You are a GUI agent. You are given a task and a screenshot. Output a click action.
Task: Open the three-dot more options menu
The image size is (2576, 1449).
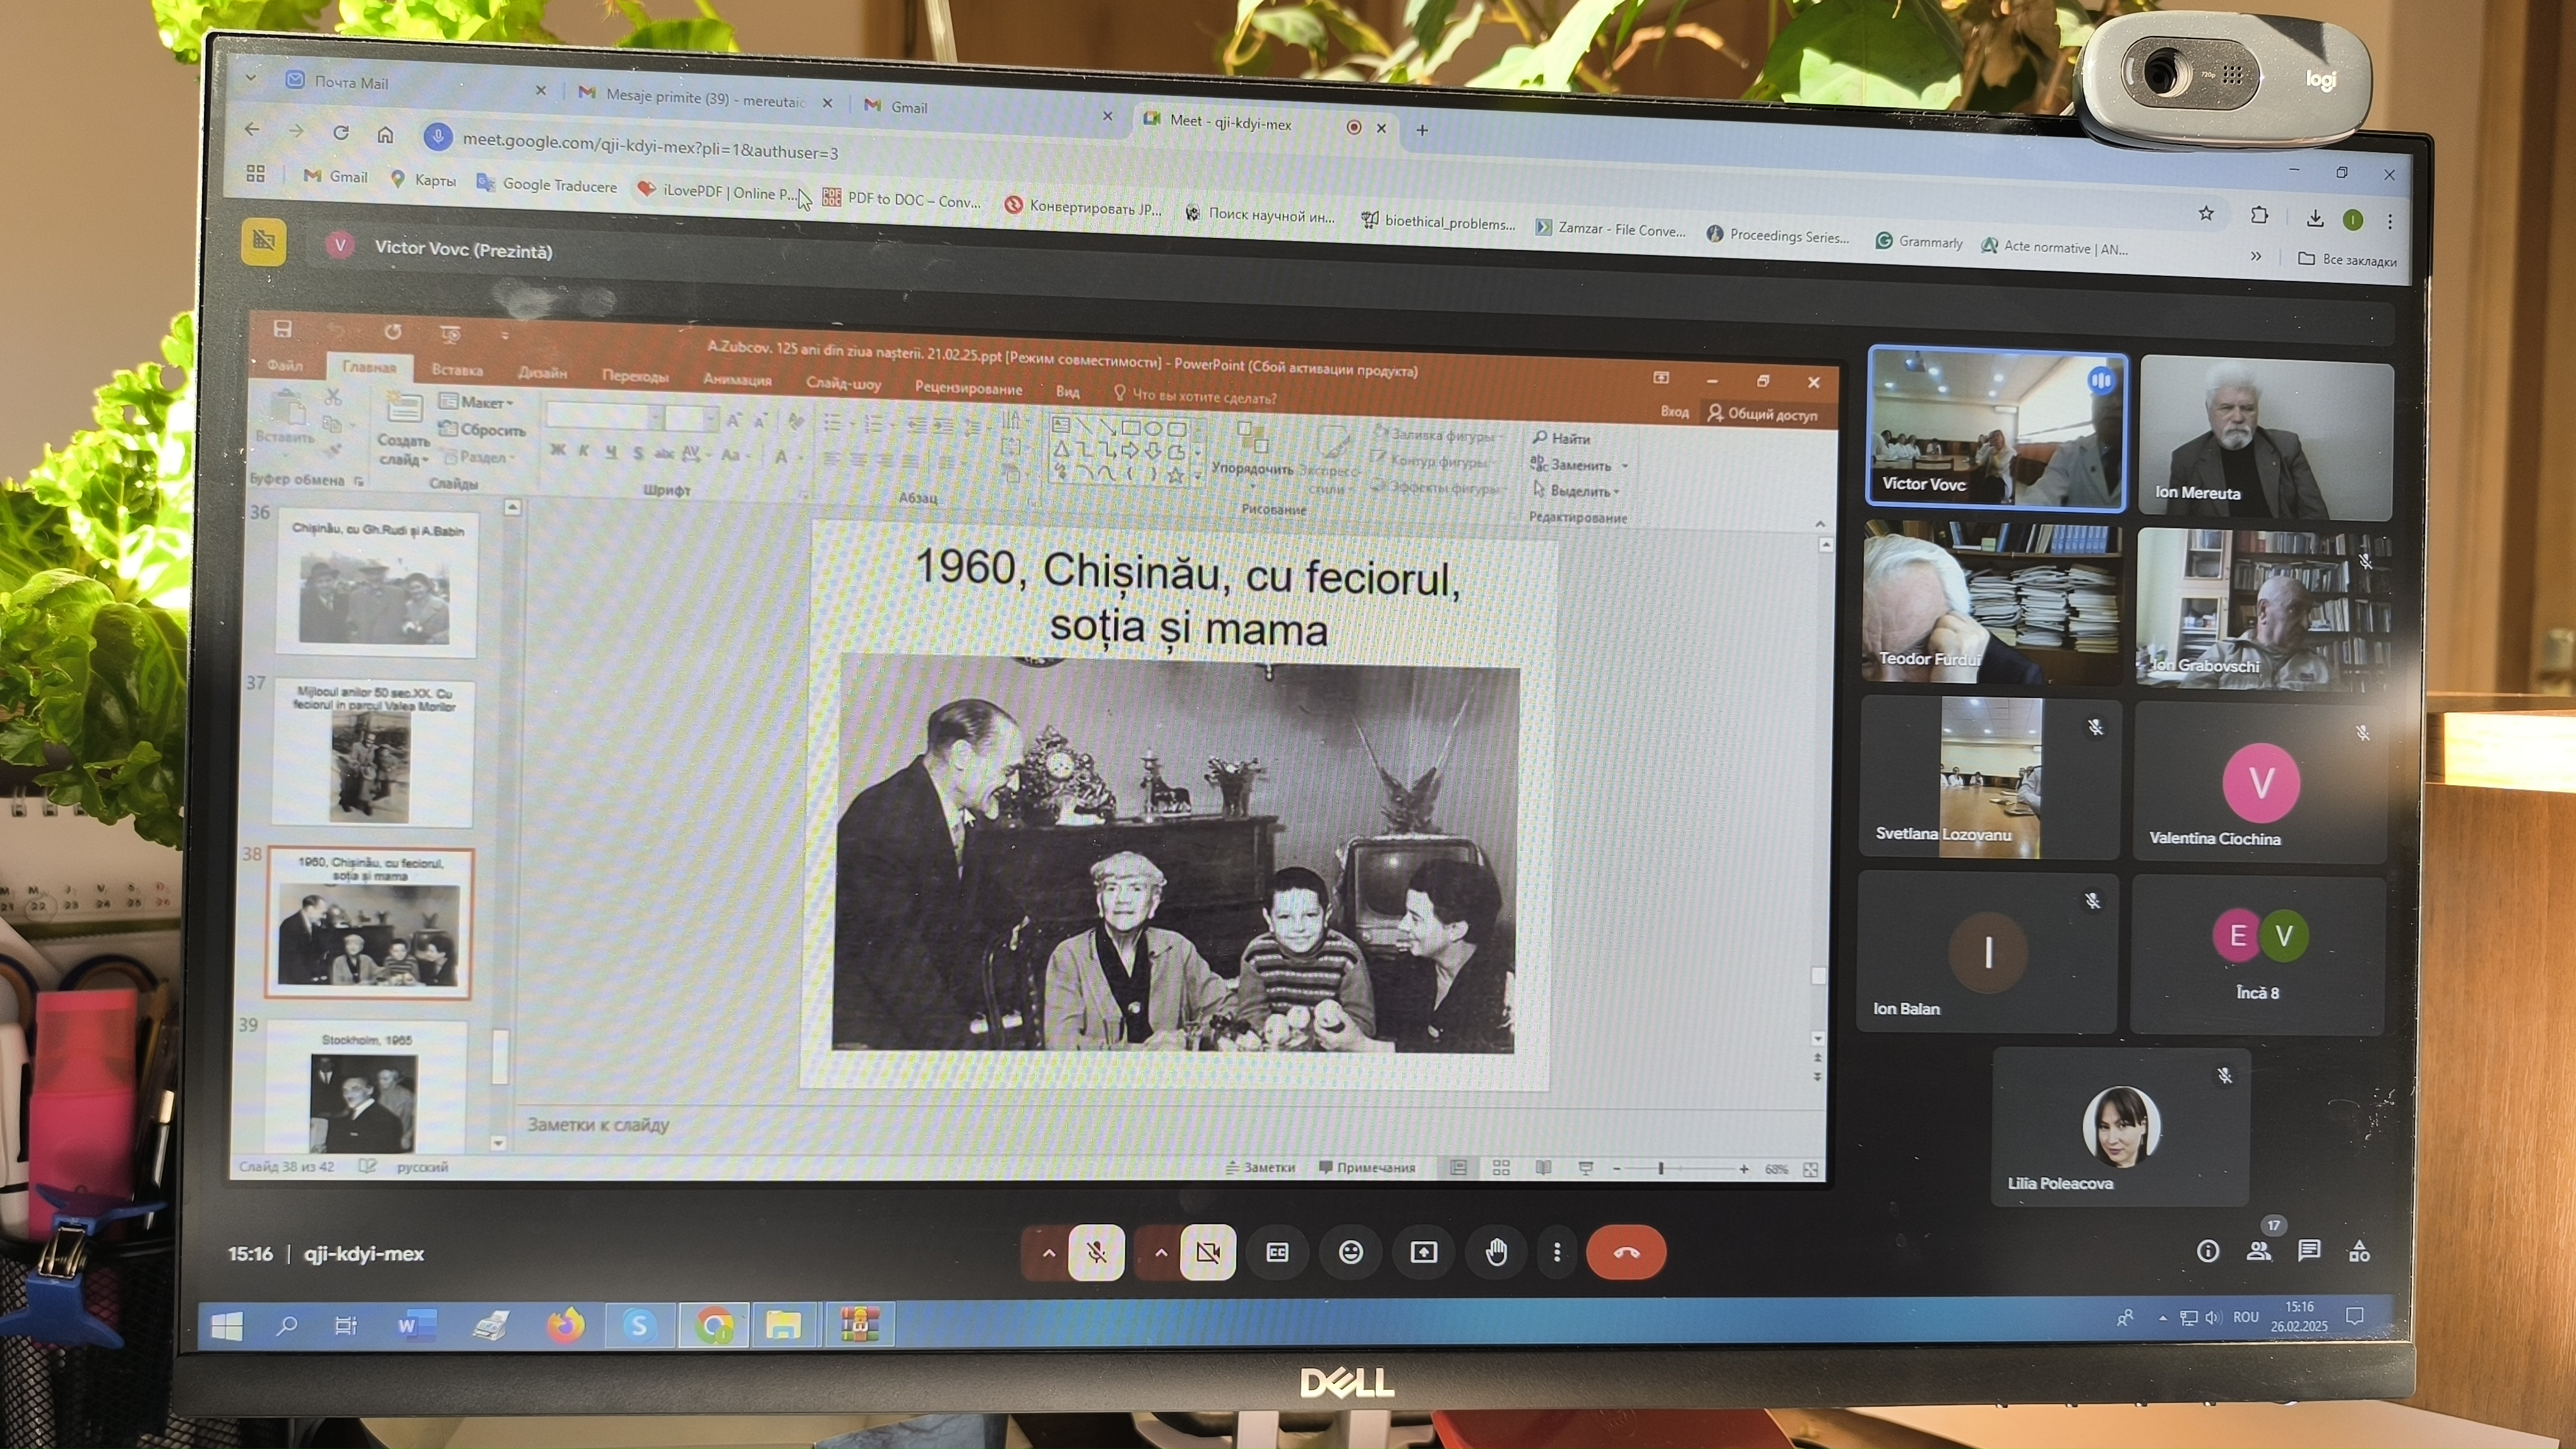click(x=1557, y=1251)
